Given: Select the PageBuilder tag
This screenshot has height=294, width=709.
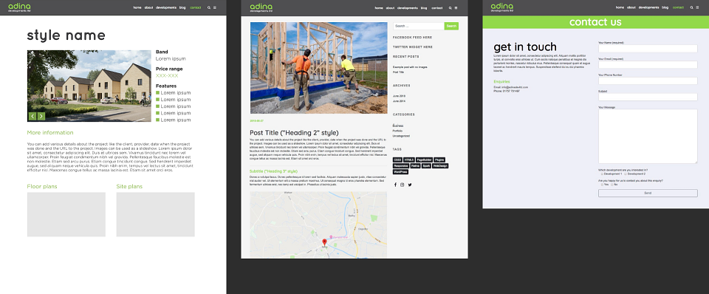Looking at the screenshot, I should click(x=424, y=160).
